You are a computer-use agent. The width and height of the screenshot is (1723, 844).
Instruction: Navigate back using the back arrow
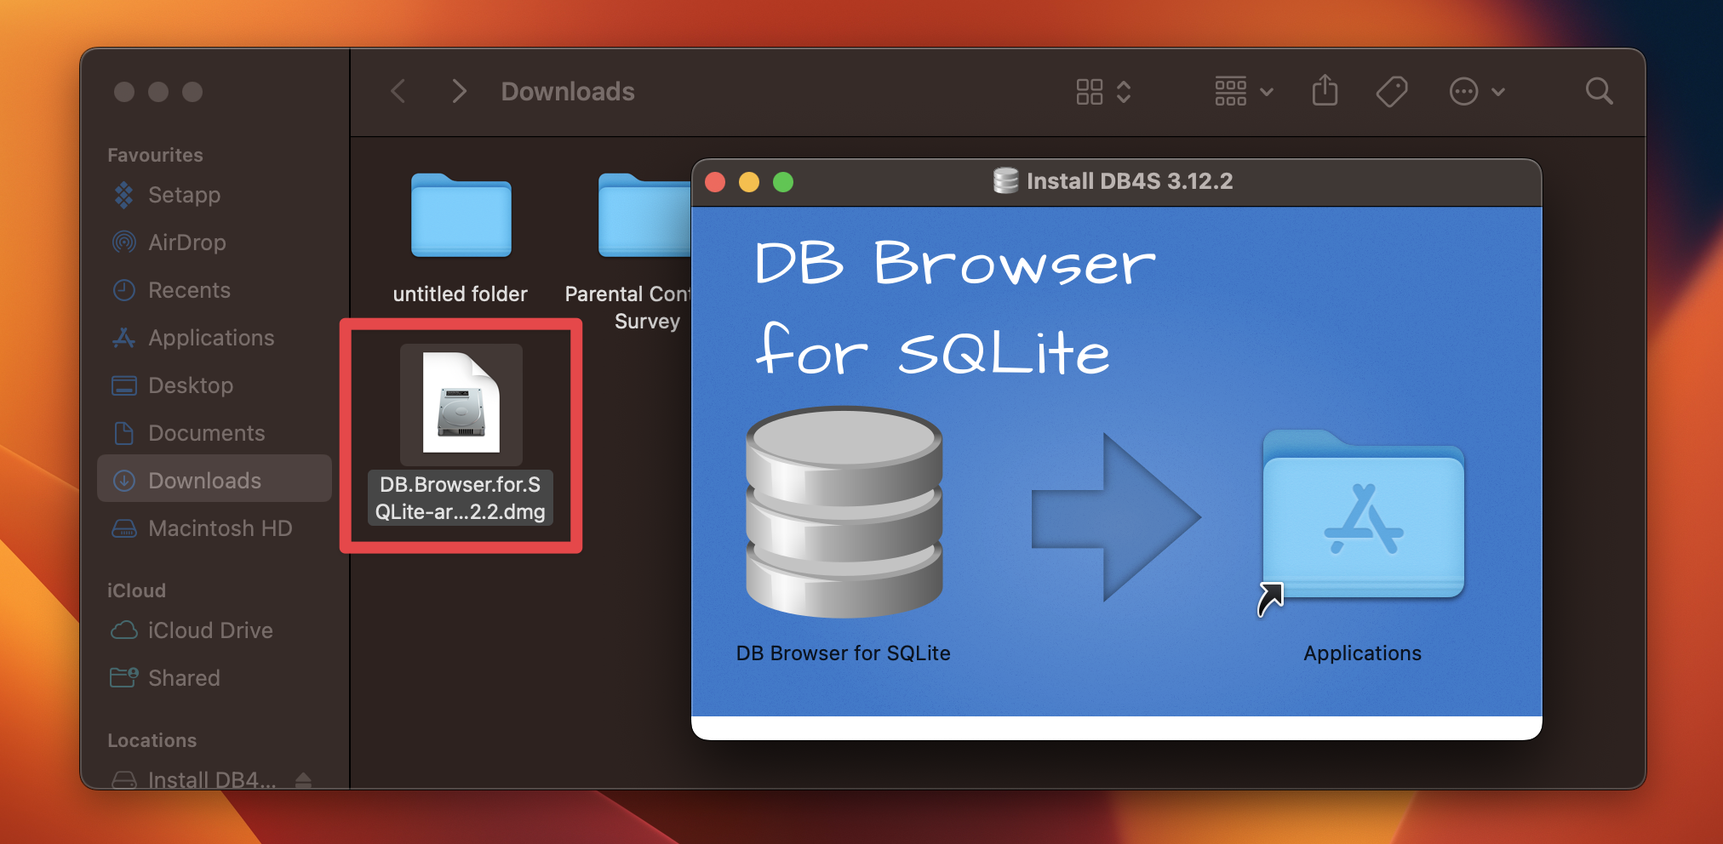pos(398,91)
